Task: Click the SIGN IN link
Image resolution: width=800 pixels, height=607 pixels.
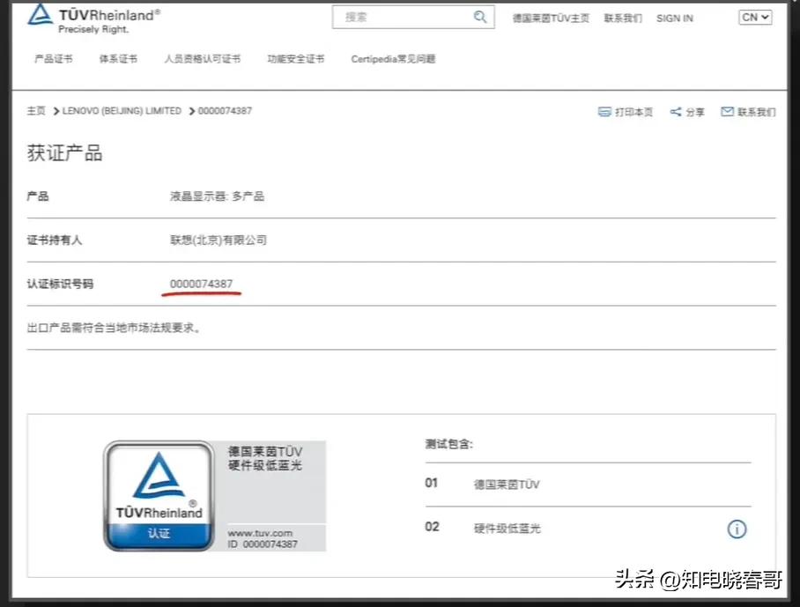Action: 674,19
